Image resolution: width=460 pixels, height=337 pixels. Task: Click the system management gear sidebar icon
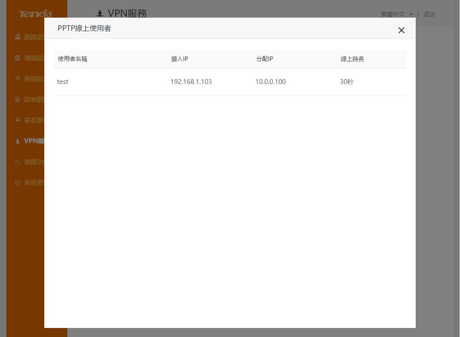[x=18, y=183]
